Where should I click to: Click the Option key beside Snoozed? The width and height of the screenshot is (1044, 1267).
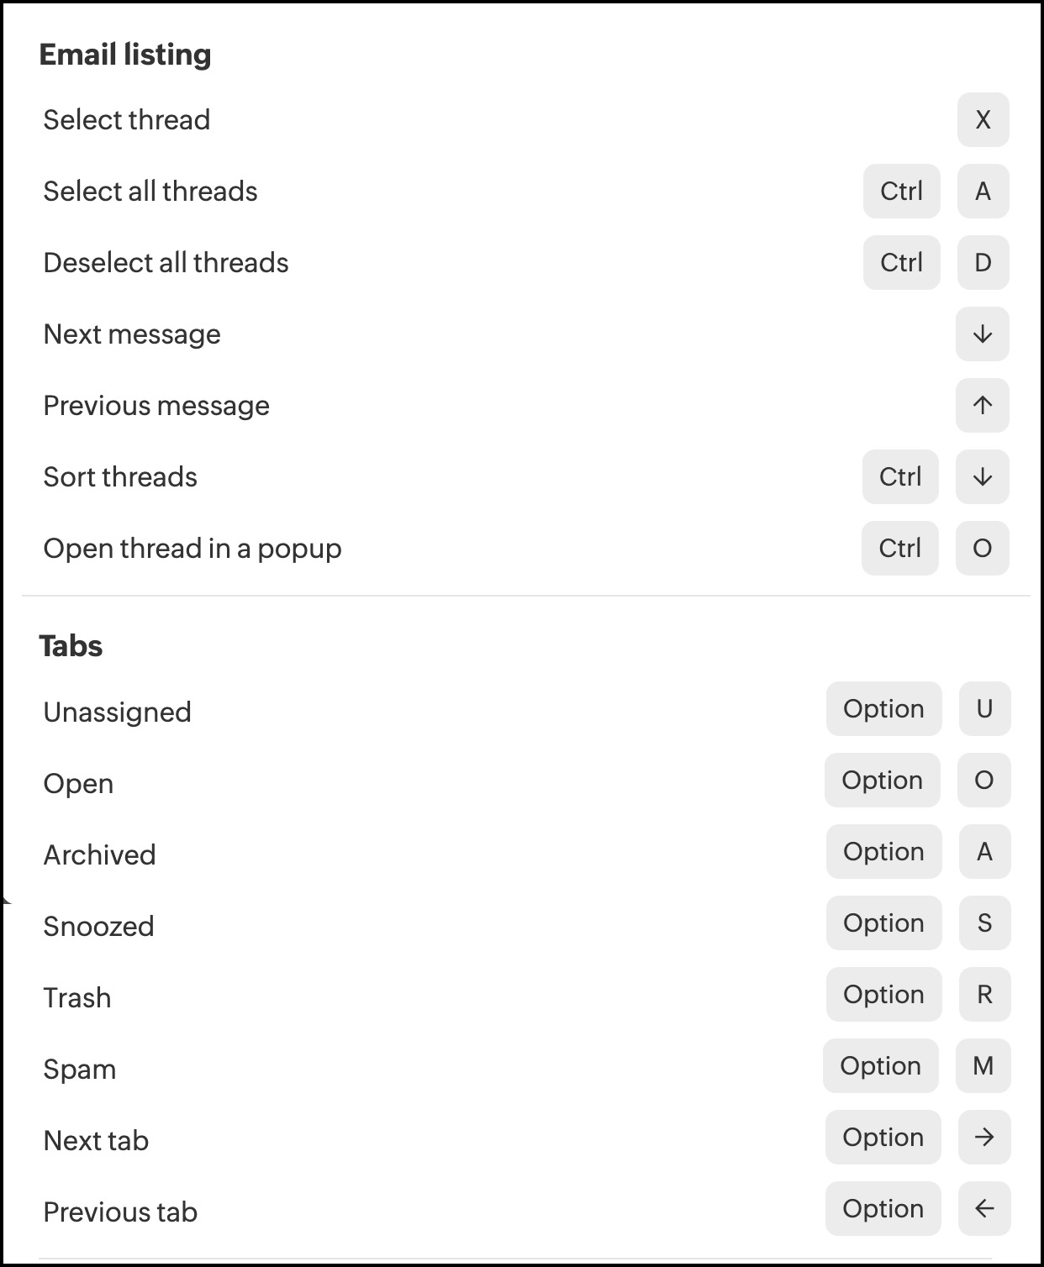(x=883, y=923)
